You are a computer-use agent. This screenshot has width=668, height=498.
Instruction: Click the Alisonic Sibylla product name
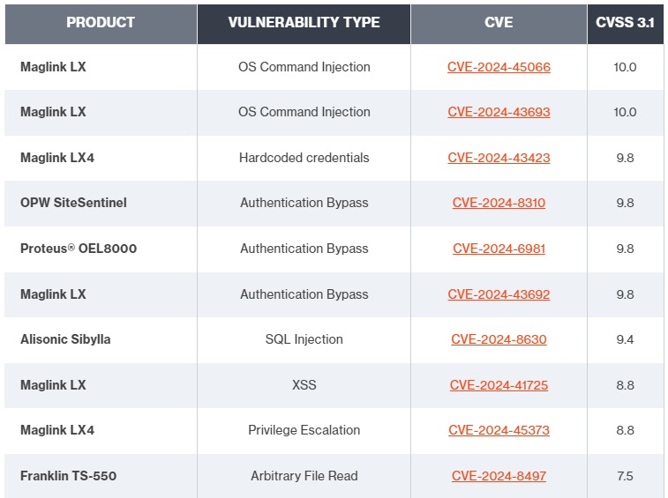65,339
